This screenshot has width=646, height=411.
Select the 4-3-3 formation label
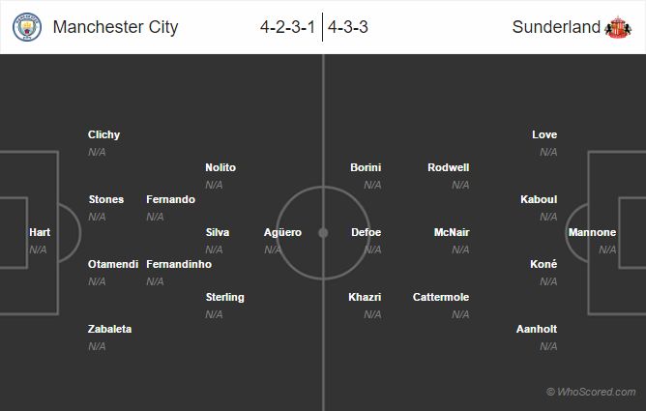tap(348, 27)
